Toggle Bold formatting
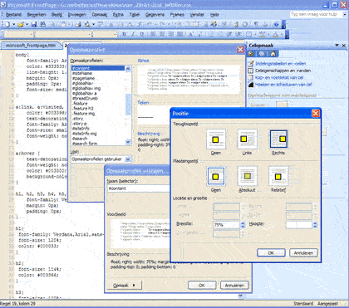The image size is (349, 308). (124, 34)
